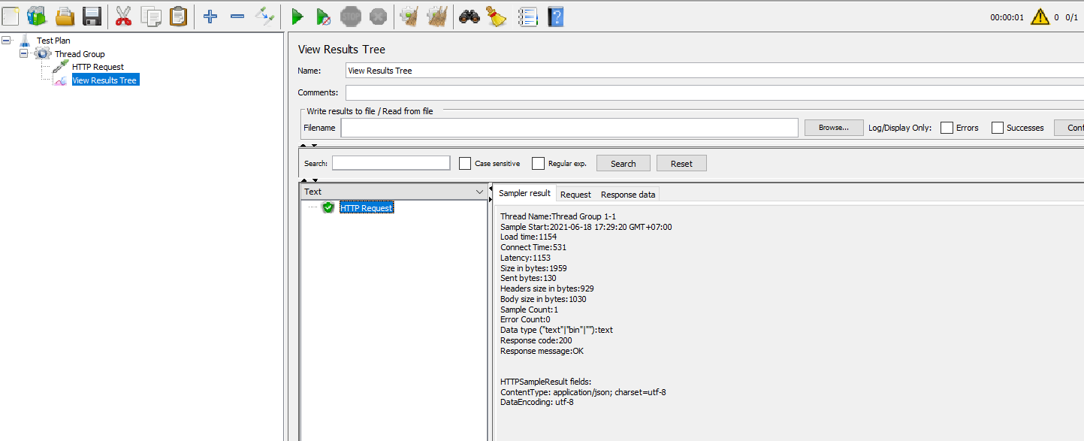This screenshot has height=441, width=1084.
Task: Open search with the binoculars icon
Action: pyautogui.click(x=470, y=16)
